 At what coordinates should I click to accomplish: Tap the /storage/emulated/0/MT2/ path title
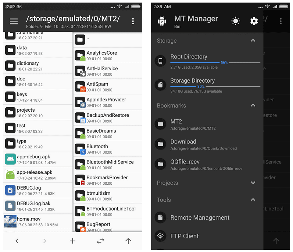point(73,19)
